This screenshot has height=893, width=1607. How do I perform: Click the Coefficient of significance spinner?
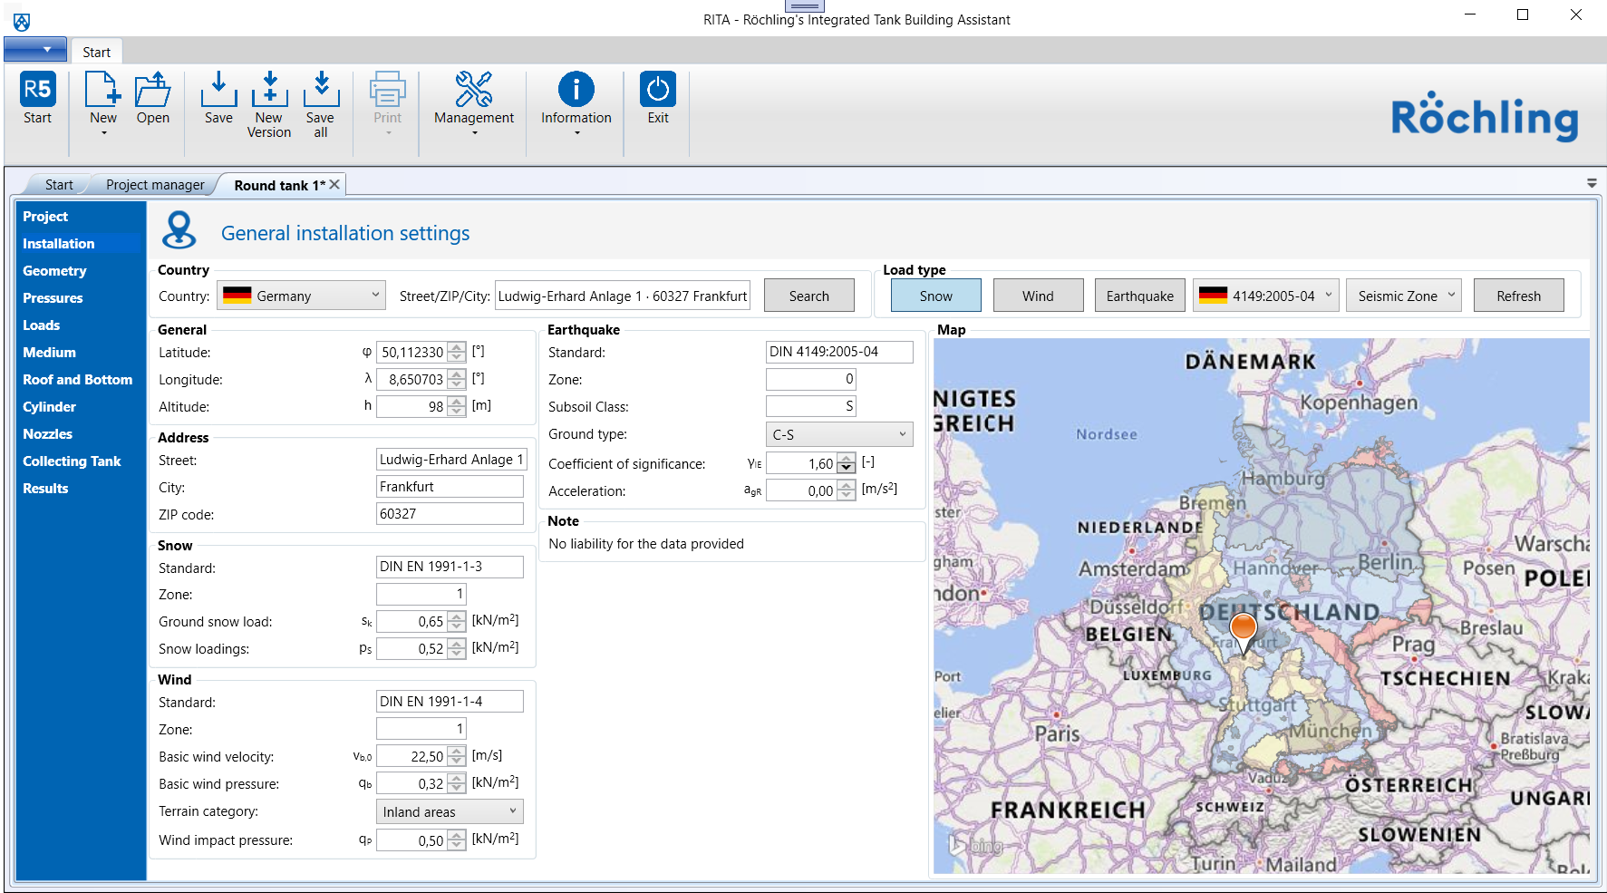[847, 463]
